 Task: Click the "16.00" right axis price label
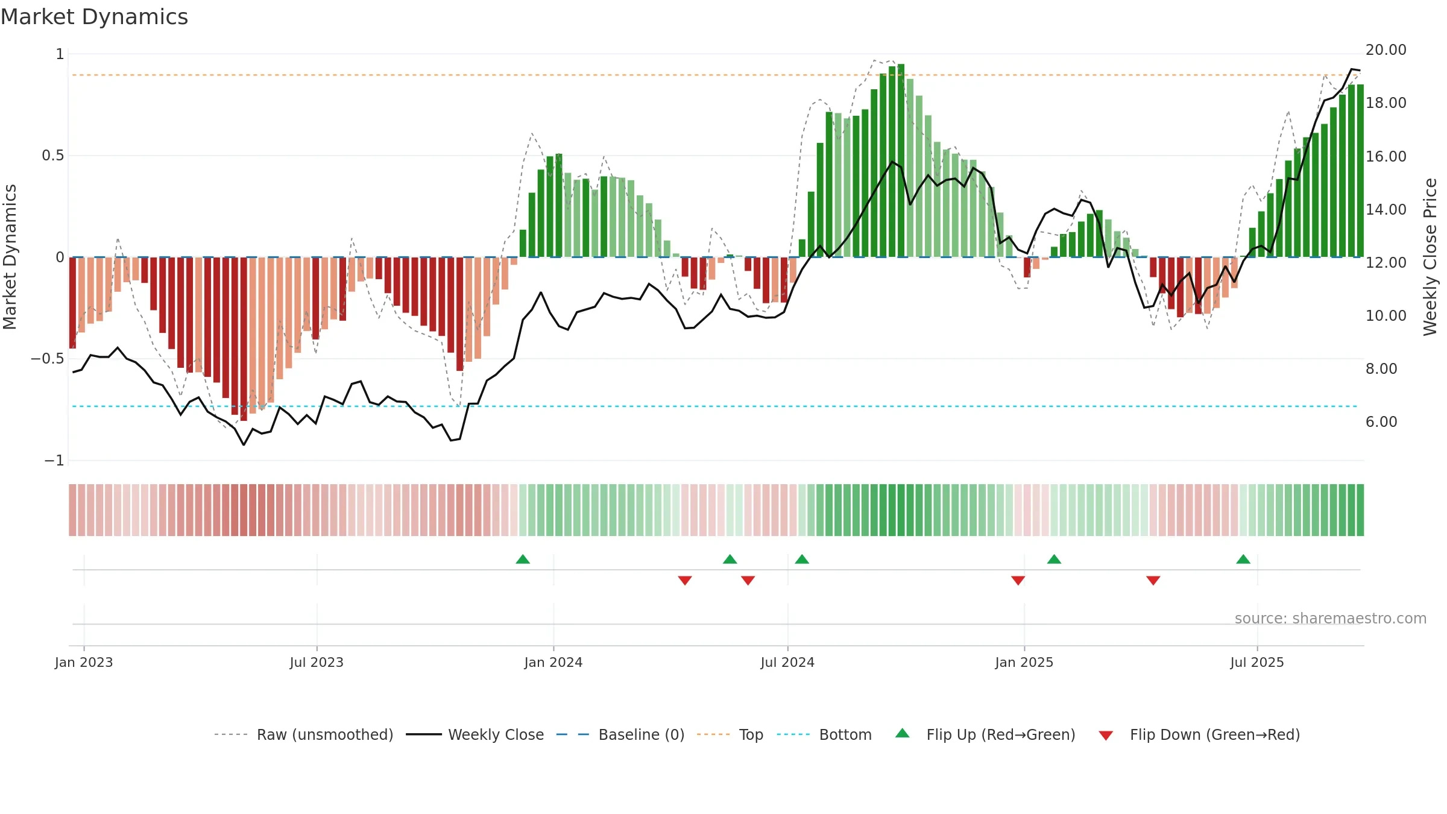tap(1386, 157)
